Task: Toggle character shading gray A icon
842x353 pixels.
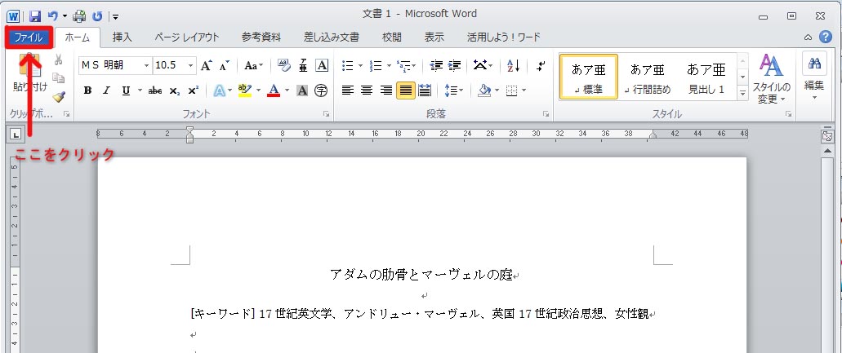Action: 302,90
